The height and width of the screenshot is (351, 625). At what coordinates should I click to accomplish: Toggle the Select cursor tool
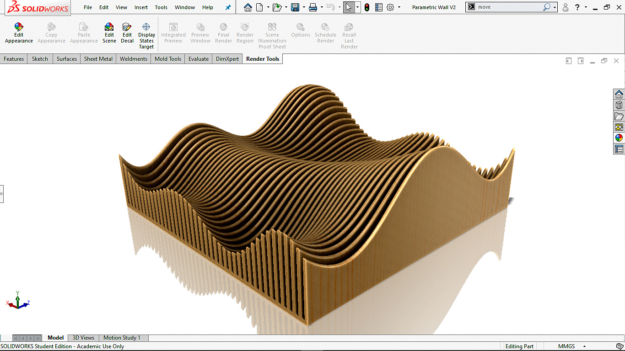point(349,7)
